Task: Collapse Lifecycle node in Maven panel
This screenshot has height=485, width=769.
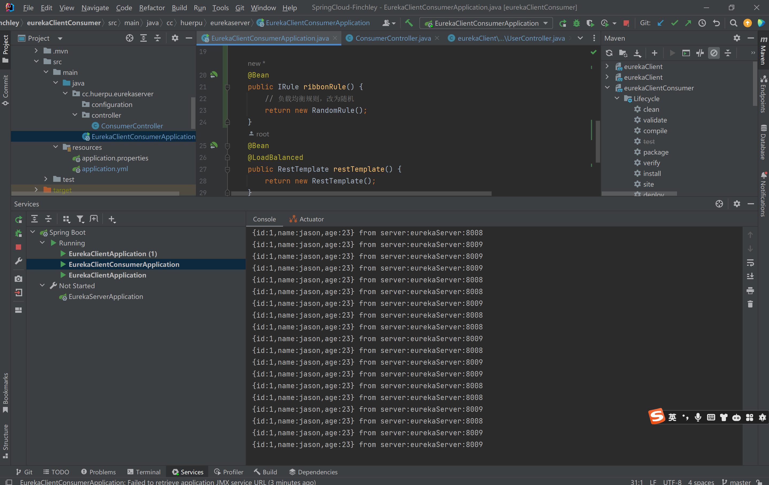Action: (617, 98)
